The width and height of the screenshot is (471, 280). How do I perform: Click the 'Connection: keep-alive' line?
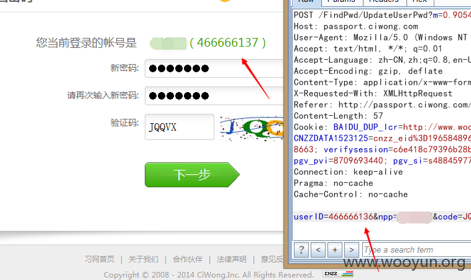348,172
